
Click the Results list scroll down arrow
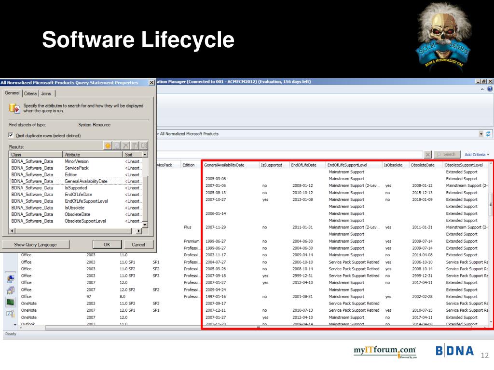145,225
